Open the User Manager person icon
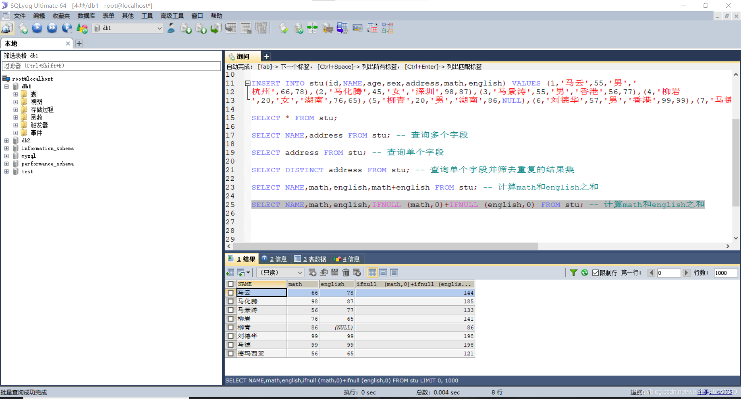Screen dimensions: 741x399 171,28
